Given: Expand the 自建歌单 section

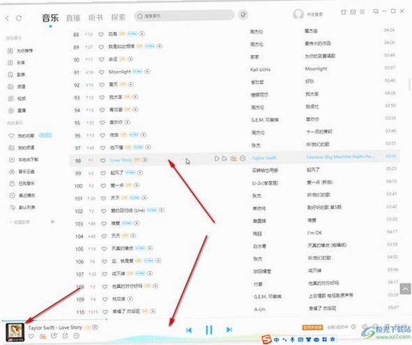Looking at the screenshot, I should pyautogui.click(x=20, y=222).
